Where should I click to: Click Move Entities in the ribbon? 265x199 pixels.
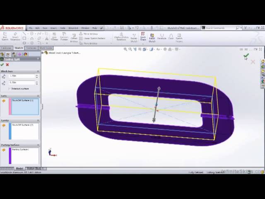click(88, 44)
